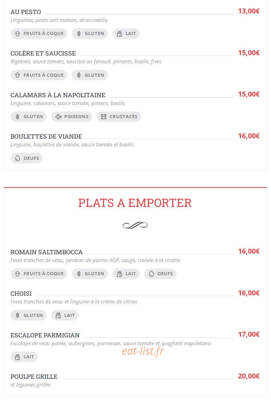Click the decorative swirl under section heading
Screen dimensions: 271x405
135,225
